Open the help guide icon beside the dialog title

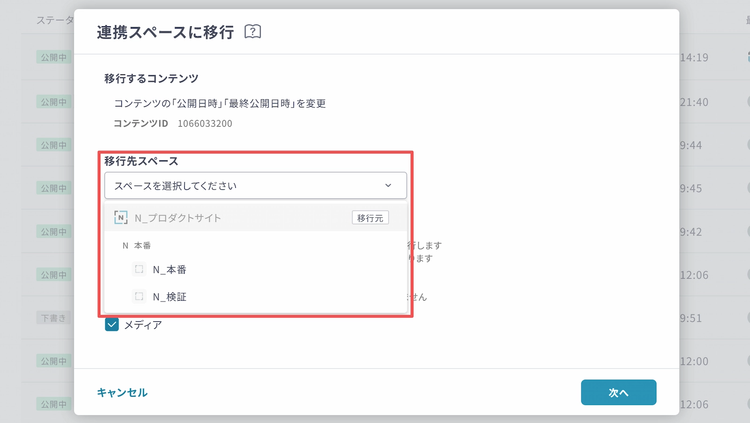click(253, 32)
